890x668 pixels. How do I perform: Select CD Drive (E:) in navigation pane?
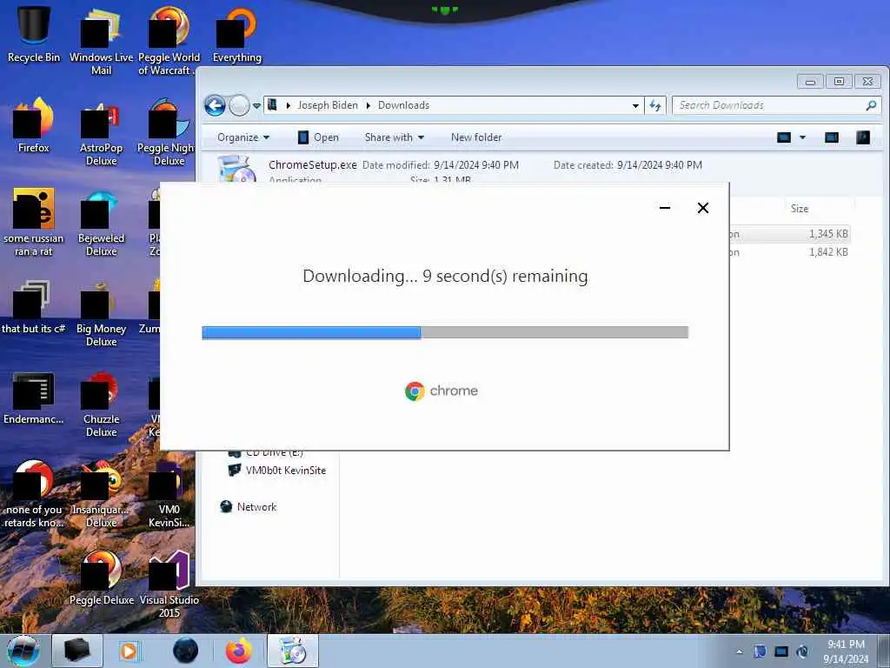coord(266,453)
